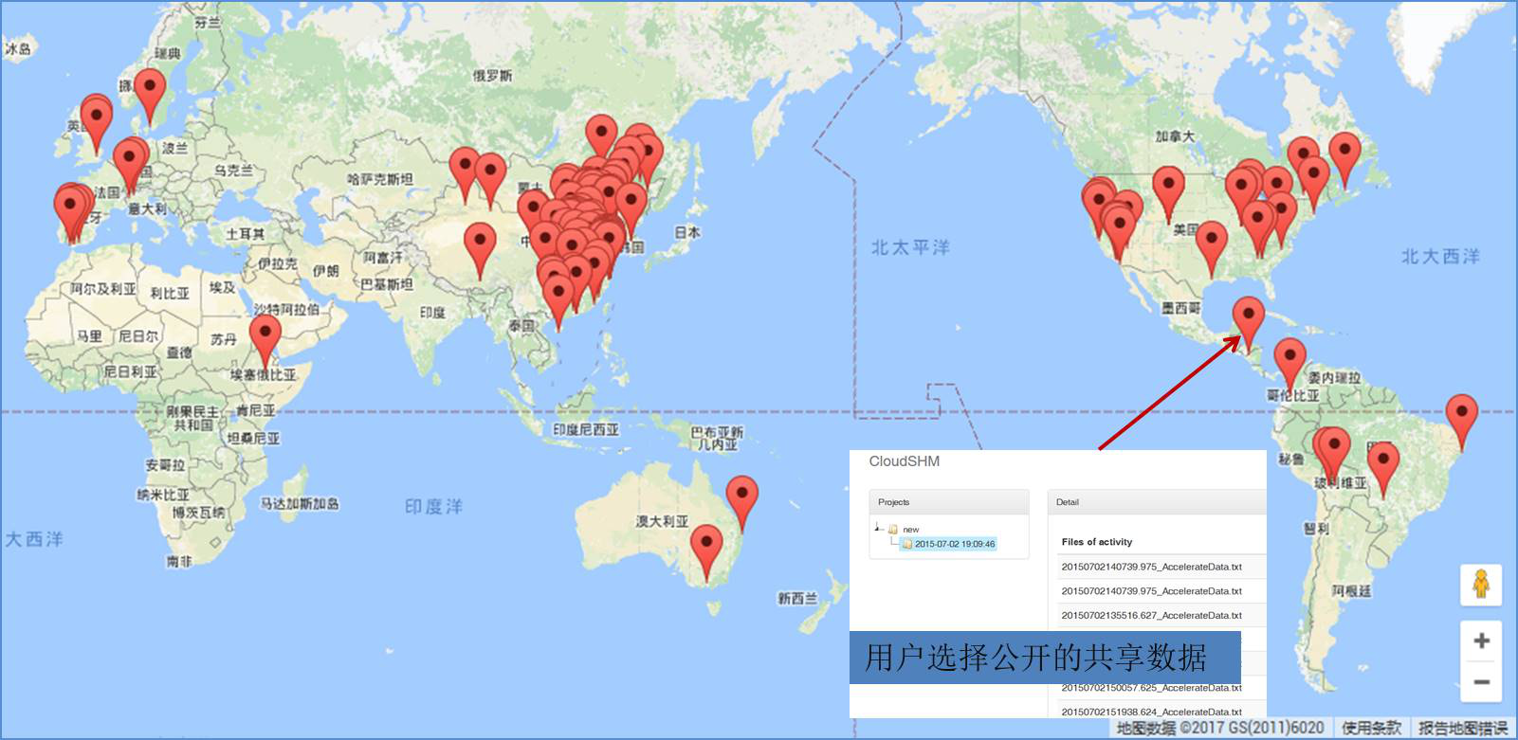Select the lone marker in western China
Screen dimensions: 1518x740
(x=480, y=244)
